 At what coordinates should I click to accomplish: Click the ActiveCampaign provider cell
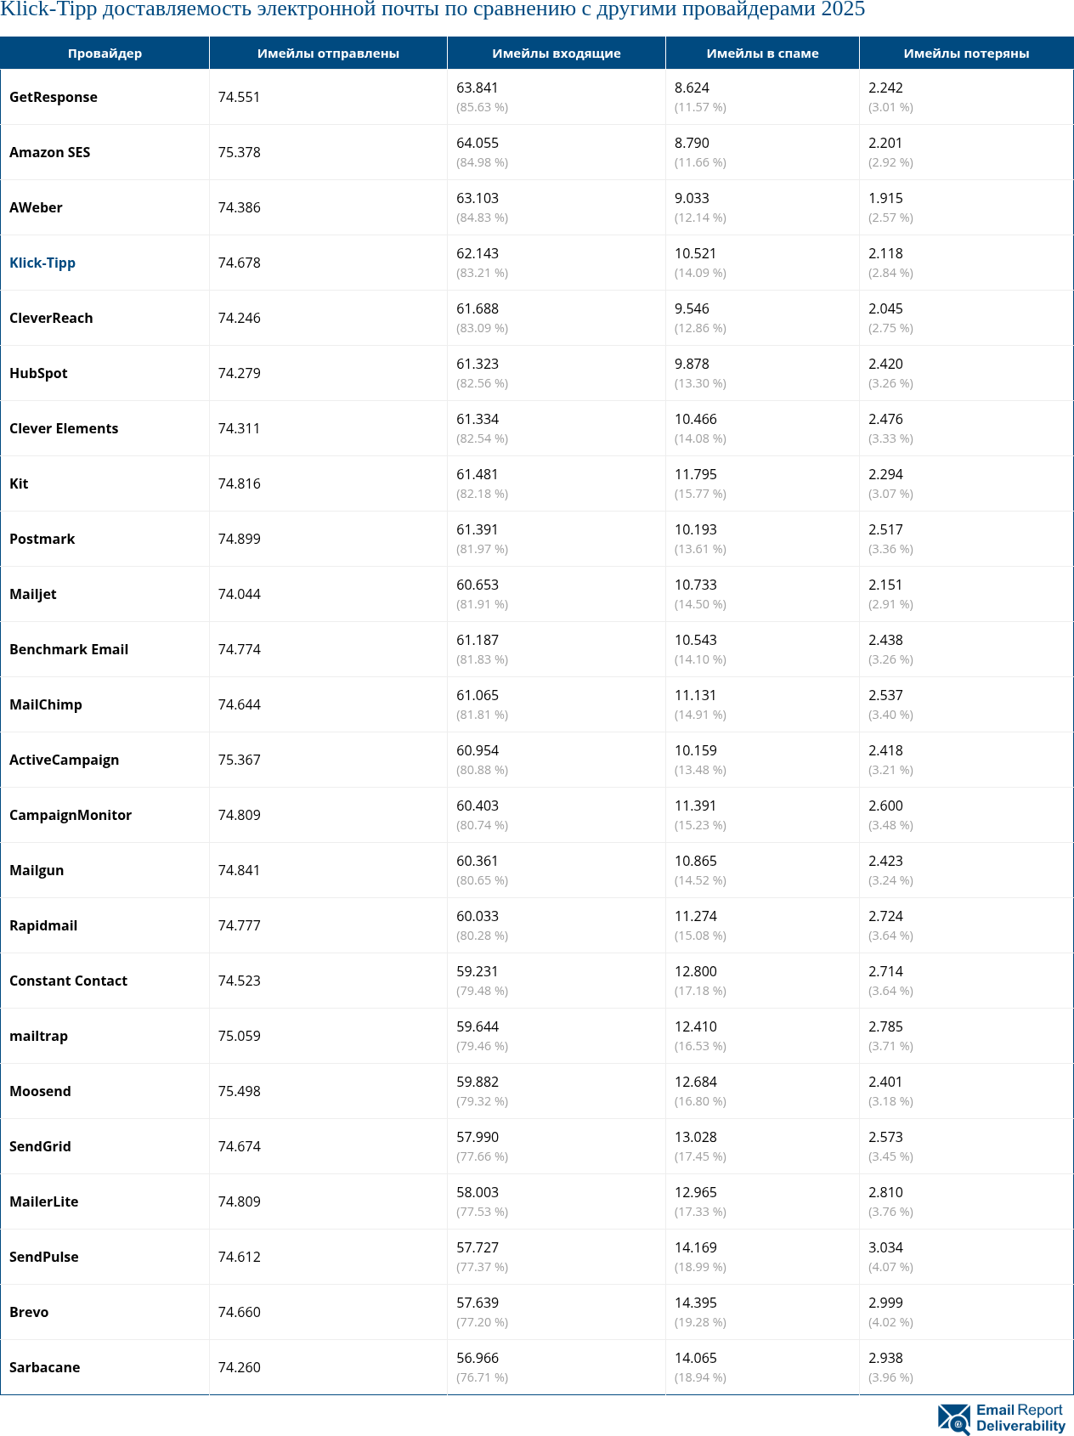[105, 760]
